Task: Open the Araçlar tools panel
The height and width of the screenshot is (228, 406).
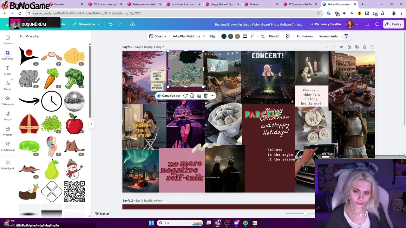Action: pos(8,116)
